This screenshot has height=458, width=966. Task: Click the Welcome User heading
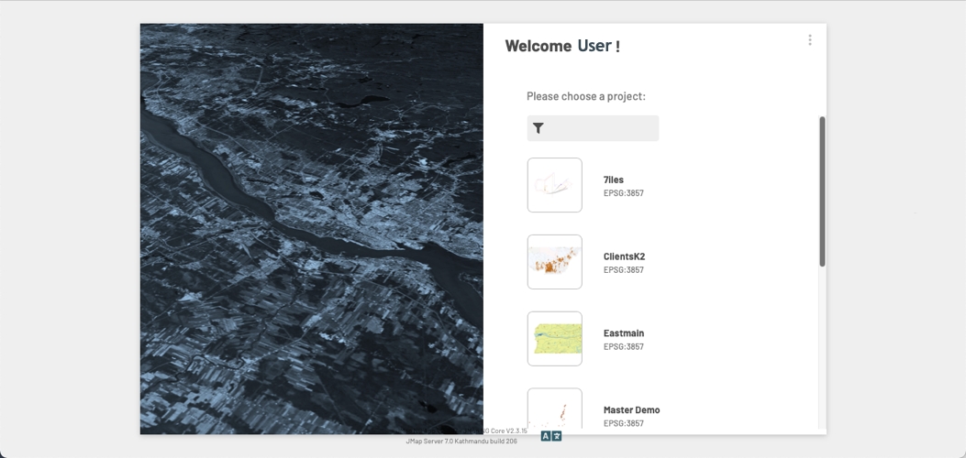pos(562,46)
